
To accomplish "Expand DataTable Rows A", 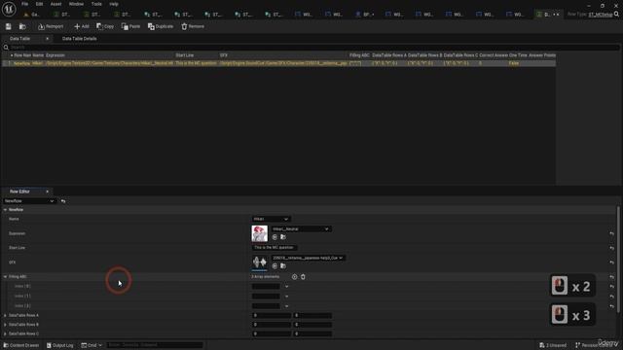I will pyautogui.click(x=6, y=315).
